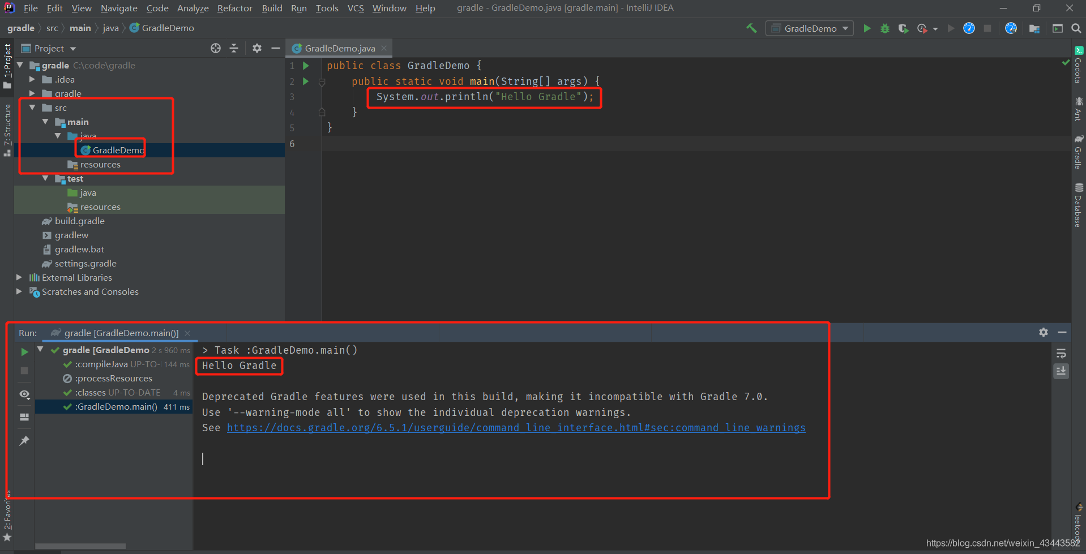Collapse gradle [GradleDemo run tree node
This screenshot has height=554, width=1086.
click(x=41, y=350)
